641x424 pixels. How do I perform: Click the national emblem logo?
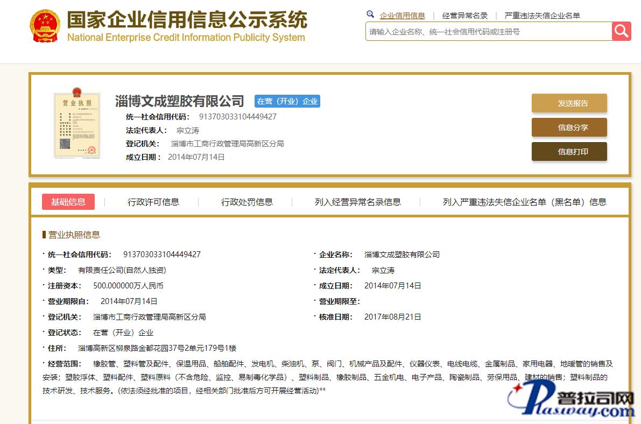tap(45, 25)
